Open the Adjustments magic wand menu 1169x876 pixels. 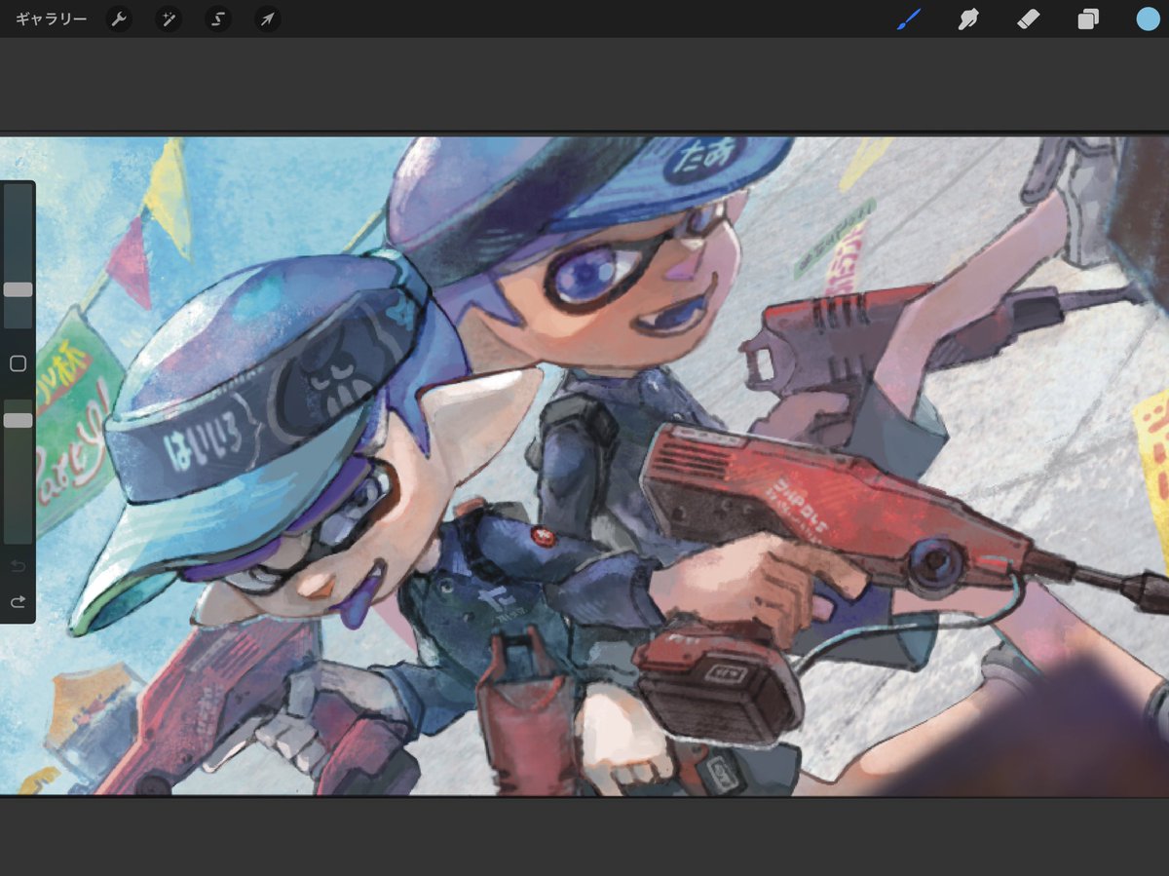coord(169,19)
